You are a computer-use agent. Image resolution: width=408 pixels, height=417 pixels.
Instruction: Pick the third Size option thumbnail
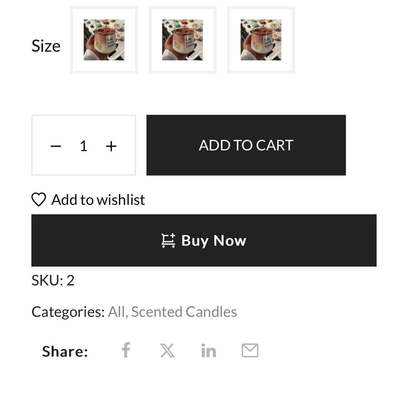pyautogui.click(x=261, y=40)
